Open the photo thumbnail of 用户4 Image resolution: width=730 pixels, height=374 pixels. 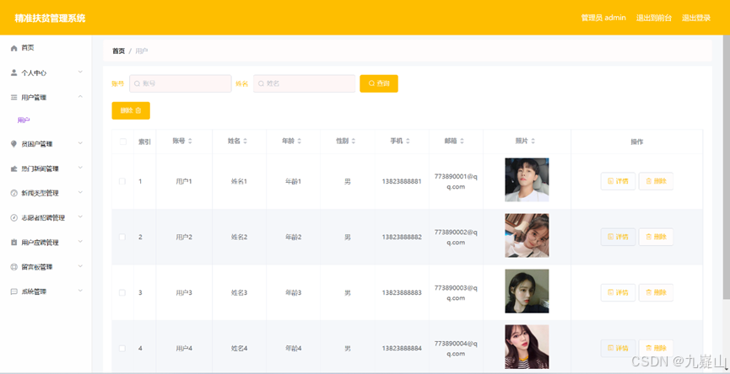527,346
